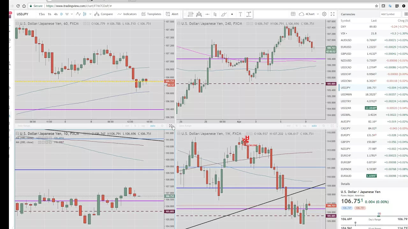Switch to the D daily timeframe
The image size is (408, 229).
tap(62, 14)
